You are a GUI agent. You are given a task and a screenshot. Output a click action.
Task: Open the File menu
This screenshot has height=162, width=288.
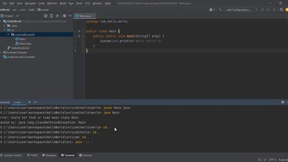pos(4,3)
